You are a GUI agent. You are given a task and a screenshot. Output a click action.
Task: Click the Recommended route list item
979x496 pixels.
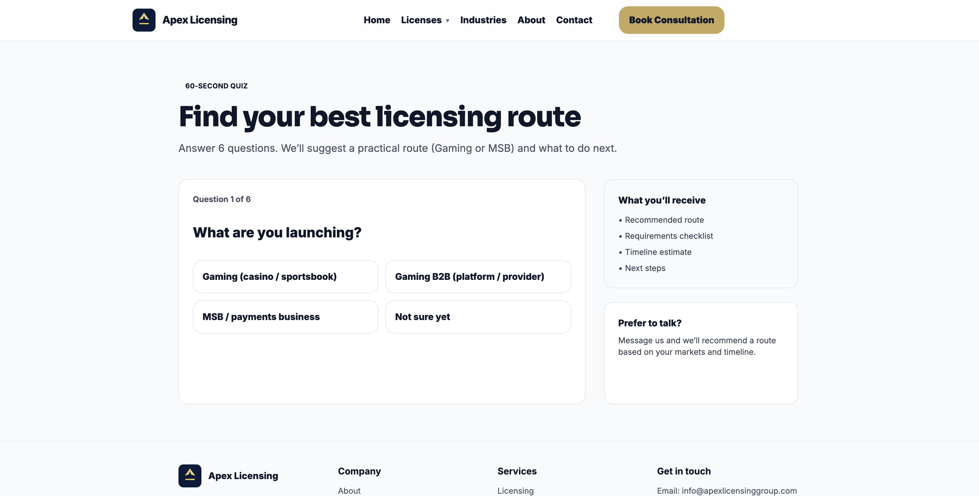(x=664, y=220)
